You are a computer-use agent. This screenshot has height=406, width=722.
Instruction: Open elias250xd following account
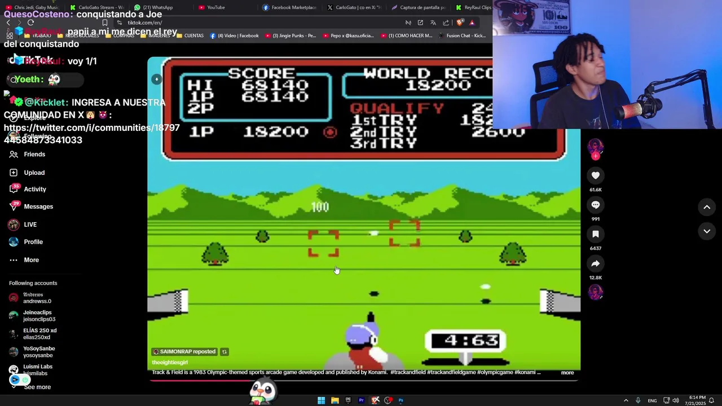[x=32, y=334]
